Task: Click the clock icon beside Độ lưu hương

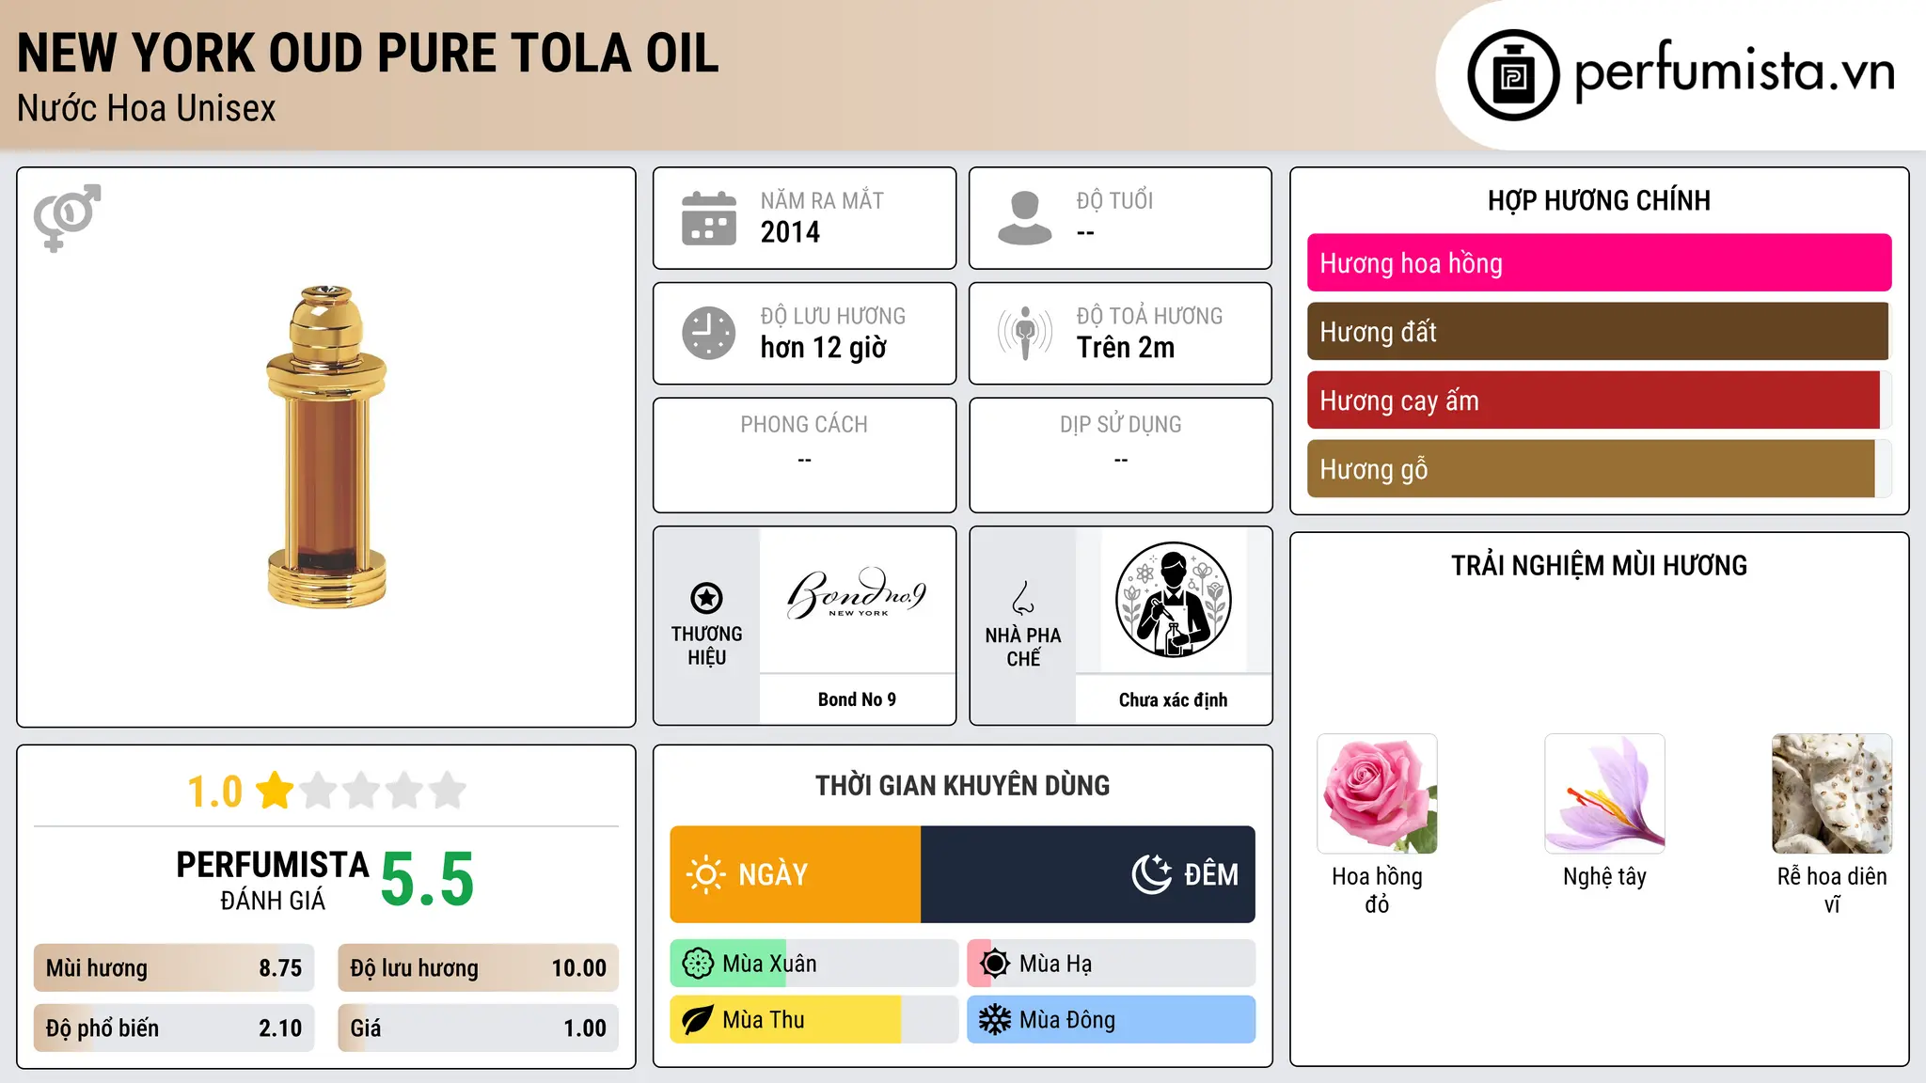Action: (x=708, y=333)
